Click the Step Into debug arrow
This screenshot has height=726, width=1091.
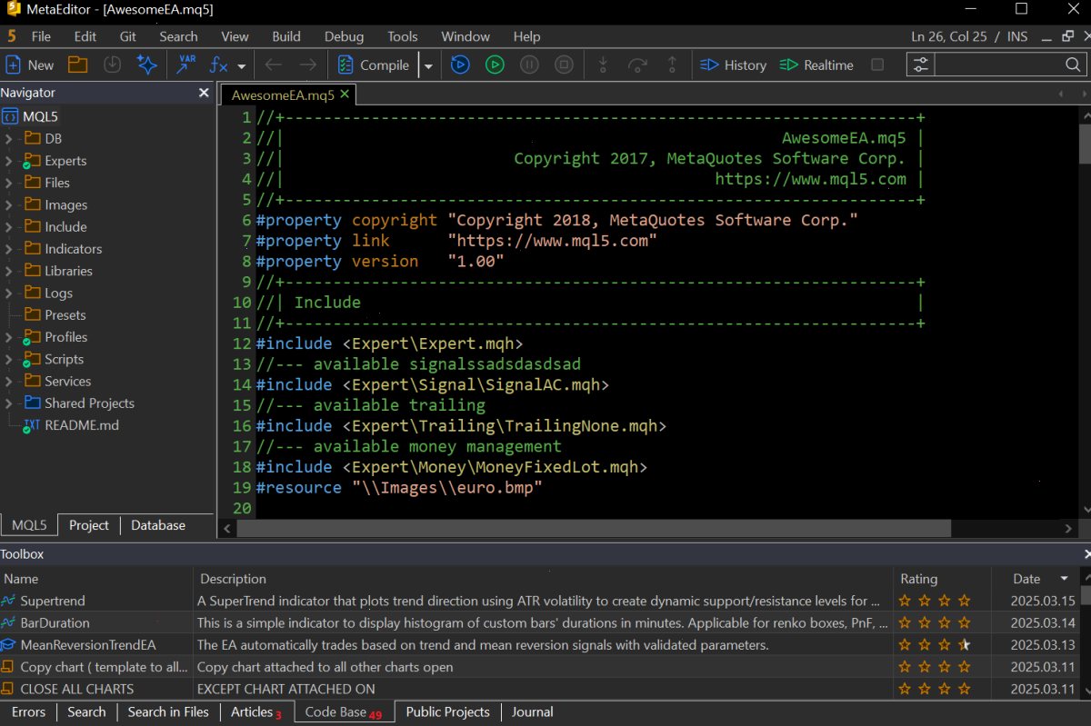pyautogui.click(x=602, y=65)
